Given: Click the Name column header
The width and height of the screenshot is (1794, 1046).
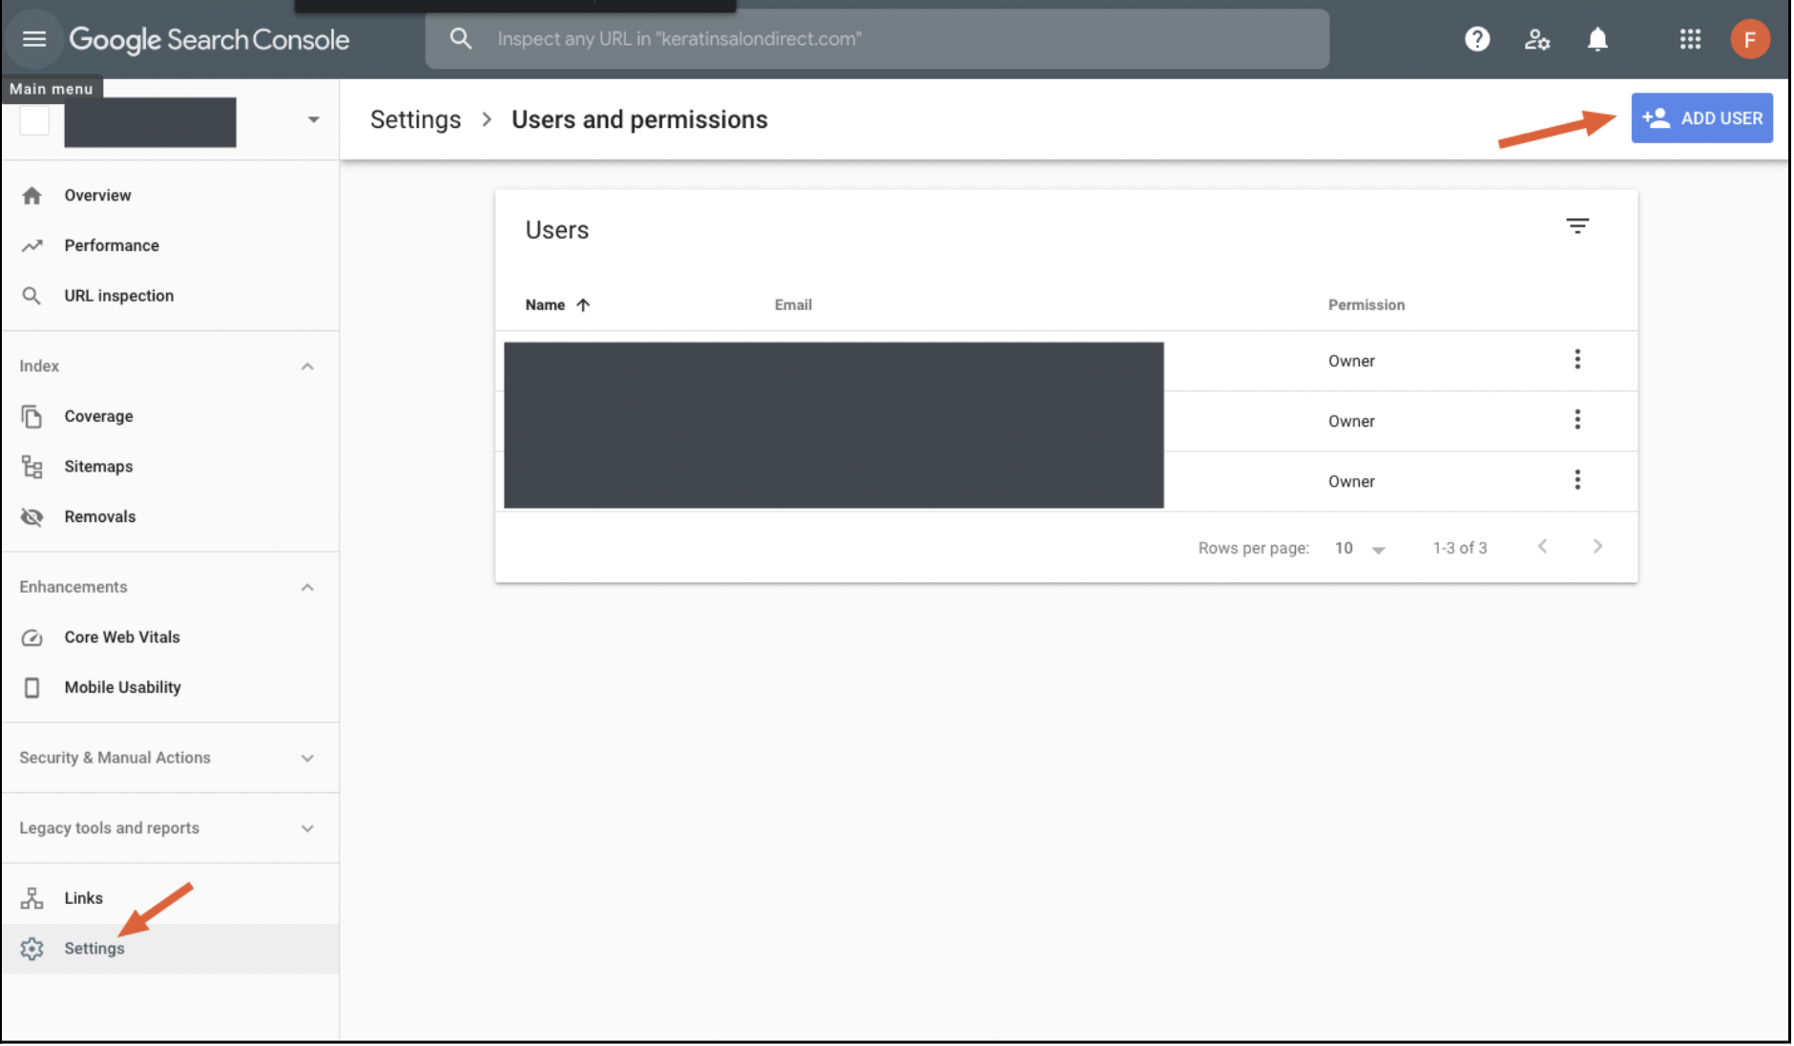Looking at the screenshot, I should click(x=545, y=305).
